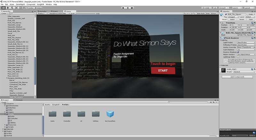Open the Light Probes dropdown
Image resolution: width=256 pixels, height=140 pixels.
246,43
